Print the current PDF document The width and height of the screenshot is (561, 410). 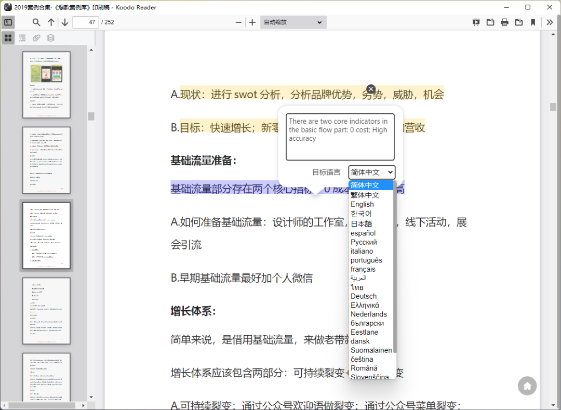(504, 22)
